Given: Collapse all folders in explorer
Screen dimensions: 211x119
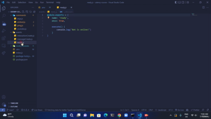Looking at the screenshot, I should pos(34,12).
